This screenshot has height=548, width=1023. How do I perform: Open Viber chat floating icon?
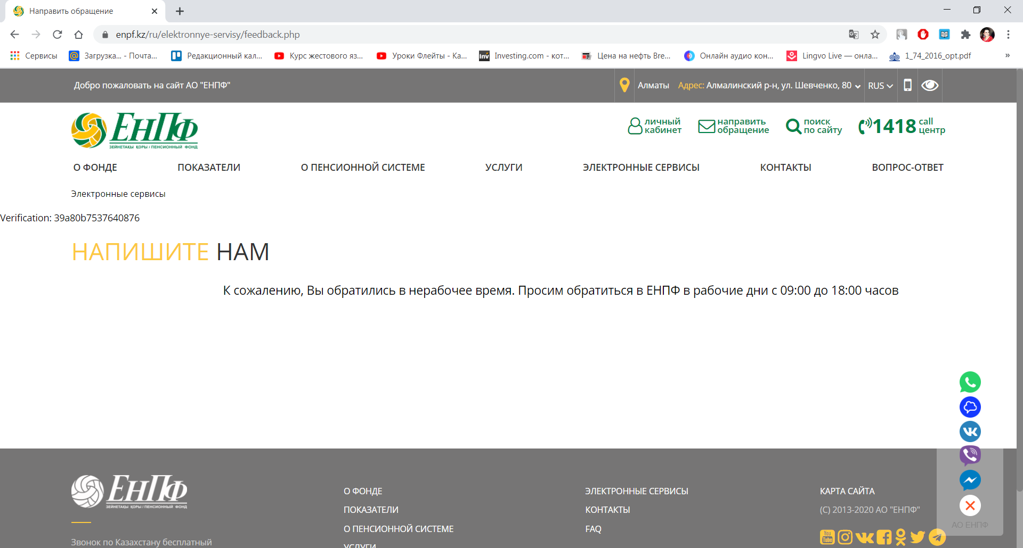[x=970, y=455]
